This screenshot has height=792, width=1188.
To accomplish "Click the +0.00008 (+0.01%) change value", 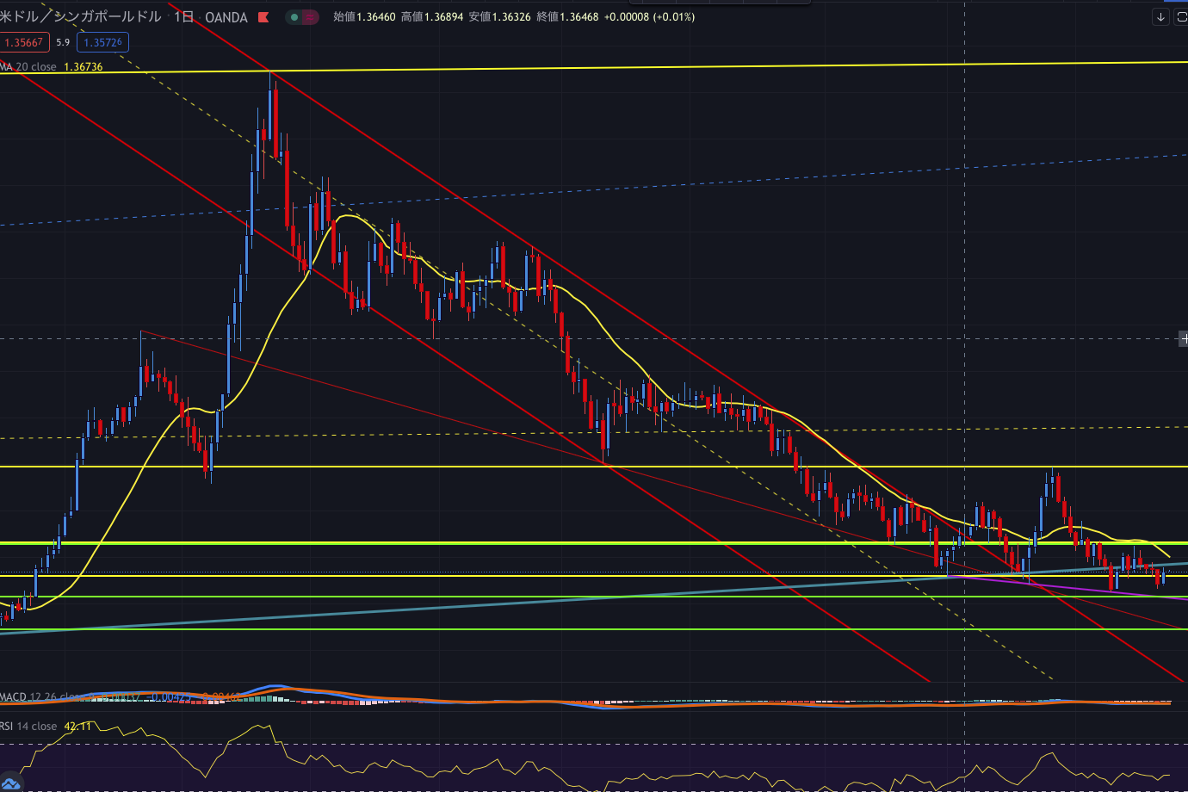I will point(650,17).
